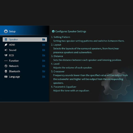Click the Sound volume icon
This screenshot has height=133, width=133.
tap(6, 50)
